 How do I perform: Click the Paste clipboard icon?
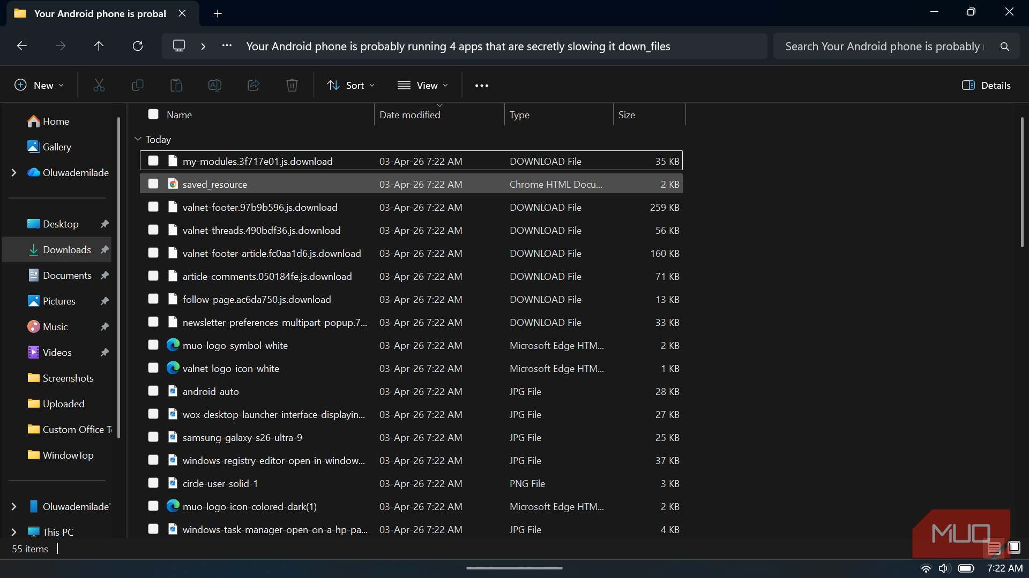click(176, 85)
